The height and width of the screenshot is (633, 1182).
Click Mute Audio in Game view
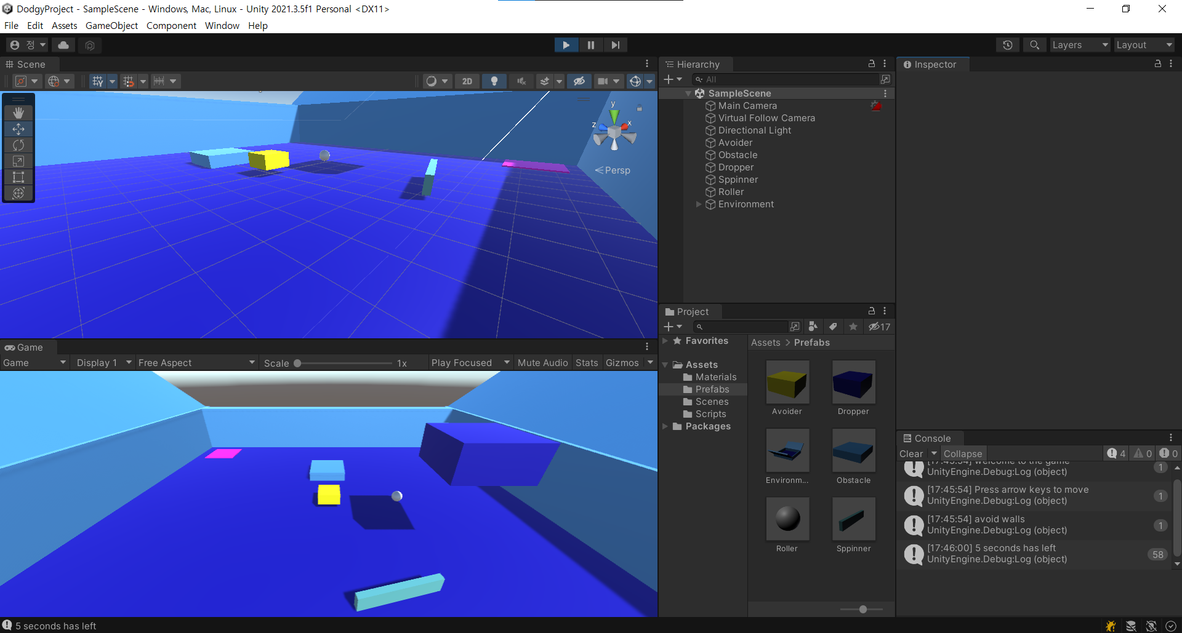[x=542, y=363]
